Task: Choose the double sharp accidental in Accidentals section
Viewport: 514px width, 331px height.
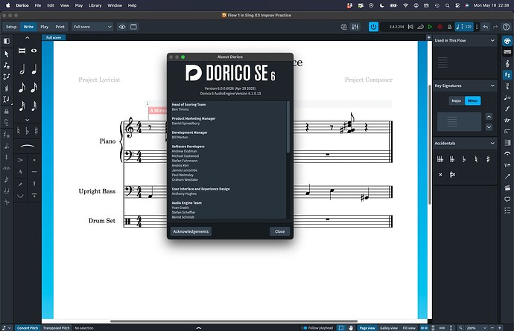Action: (x=440, y=175)
